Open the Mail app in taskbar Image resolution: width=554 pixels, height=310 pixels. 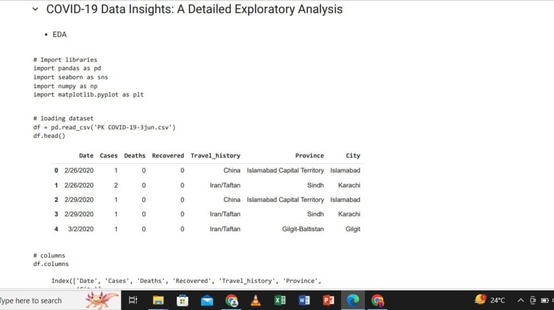tap(207, 300)
